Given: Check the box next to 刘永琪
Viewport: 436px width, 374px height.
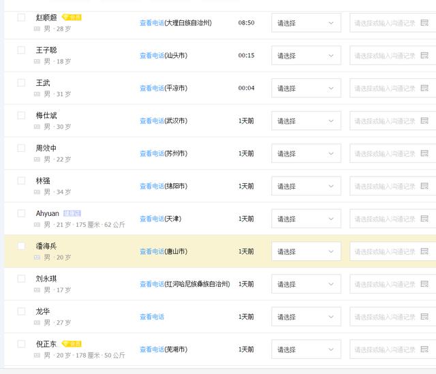Looking at the screenshot, I should pos(21,279).
